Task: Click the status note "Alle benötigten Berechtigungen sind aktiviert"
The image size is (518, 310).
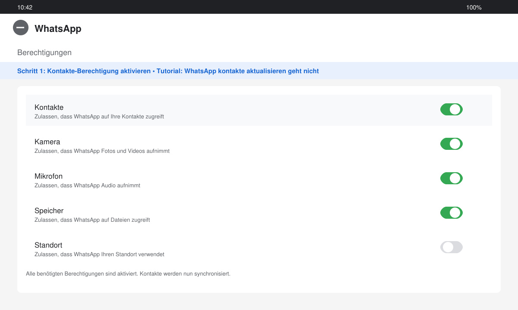Action: (82, 274)
